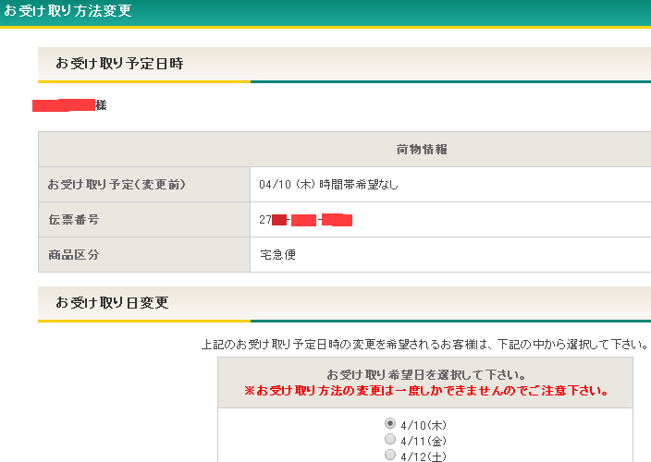Click the instruction sentence starting with 上記のお受け取り予定日時
651x462 pixels.
424,345
